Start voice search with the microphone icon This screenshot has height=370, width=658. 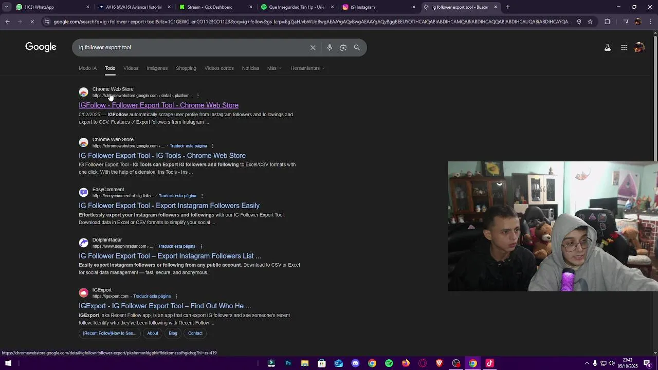[330, 47]
